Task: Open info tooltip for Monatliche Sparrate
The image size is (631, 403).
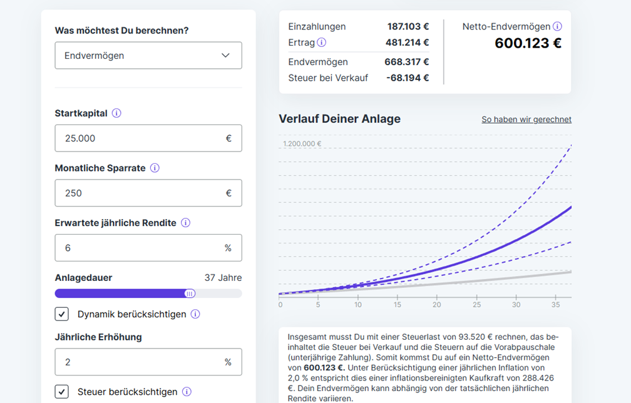Action: 155,168
